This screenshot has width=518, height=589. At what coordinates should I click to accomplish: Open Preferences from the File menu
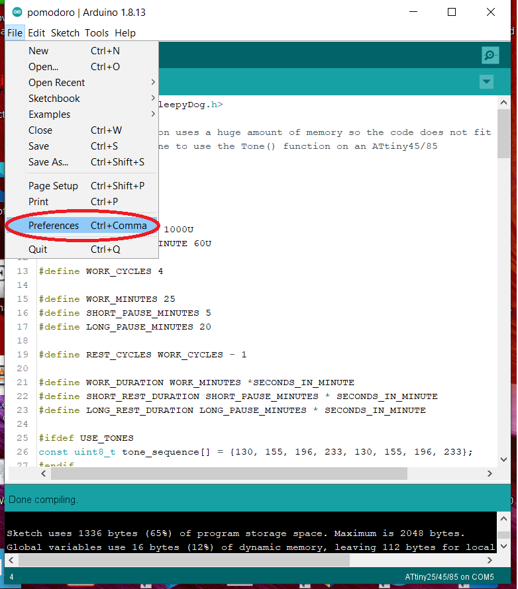[81, 226]
